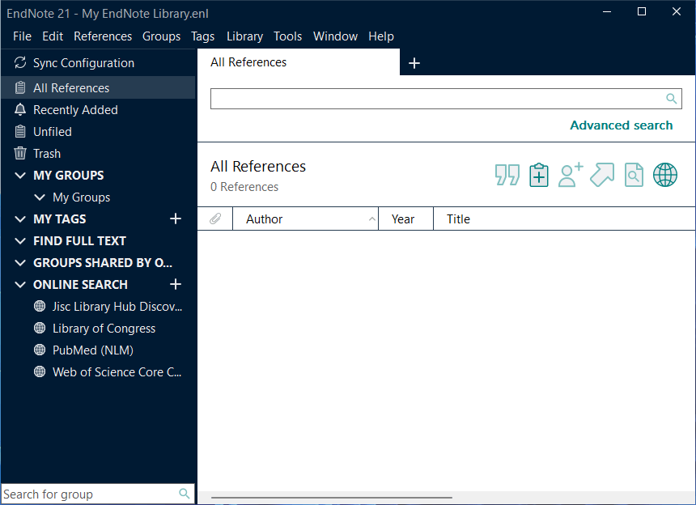
Task: Click the Find Full Text icon
Action: click(x=634, y=175)
